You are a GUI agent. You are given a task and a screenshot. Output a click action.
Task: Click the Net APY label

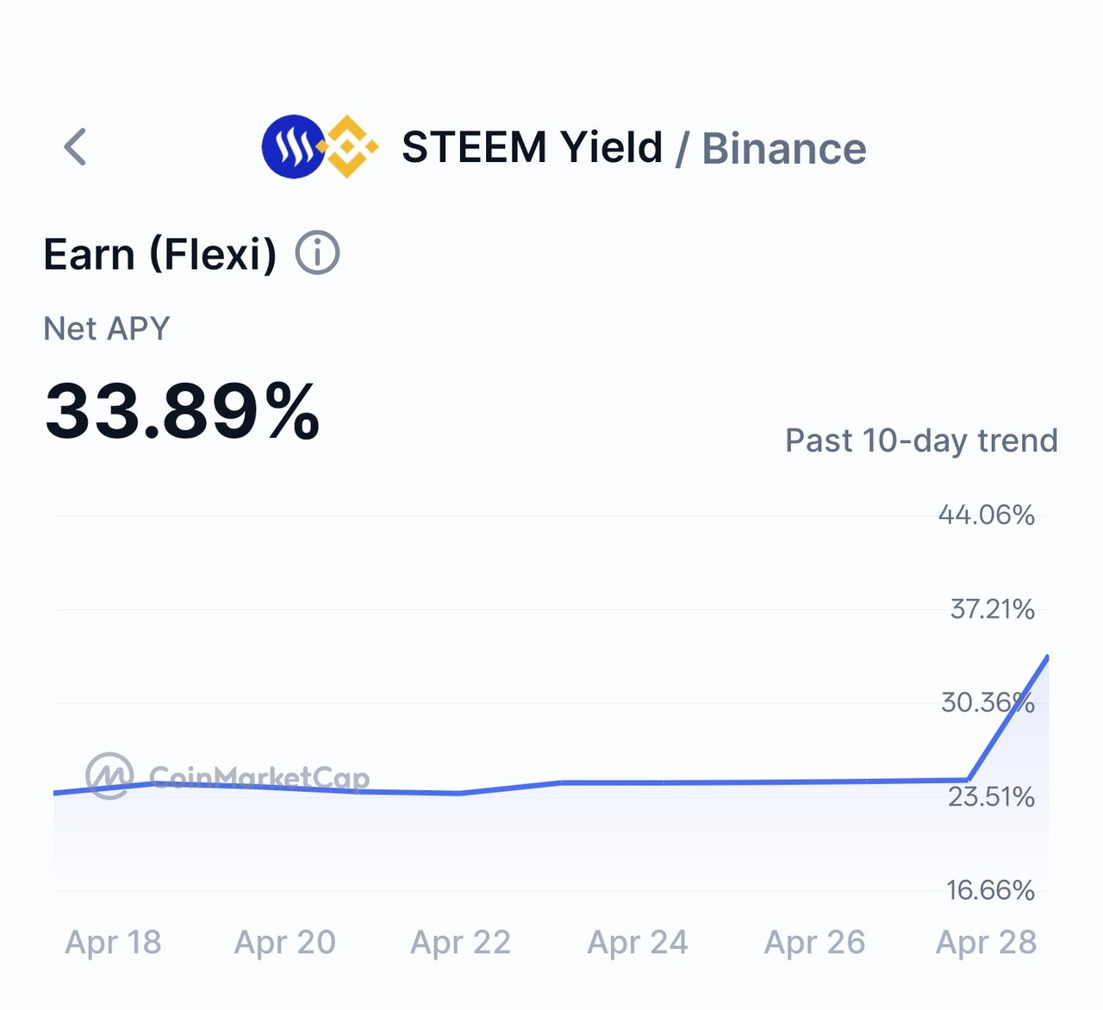(107, 328)
